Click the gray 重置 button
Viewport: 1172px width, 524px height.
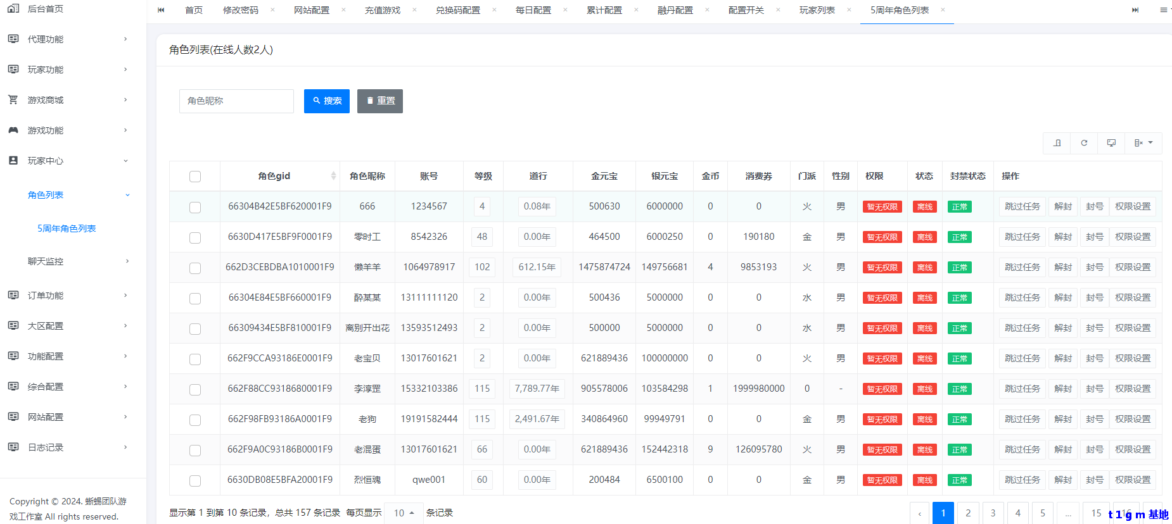380,101
